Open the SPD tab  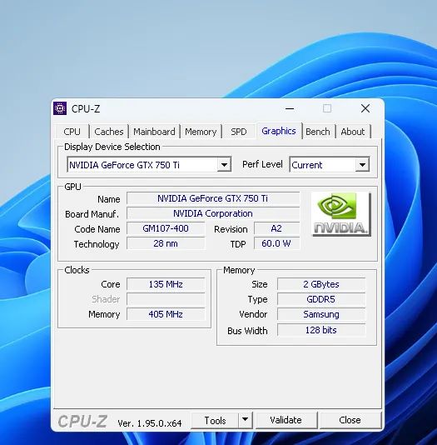click(x=239, y=132)
